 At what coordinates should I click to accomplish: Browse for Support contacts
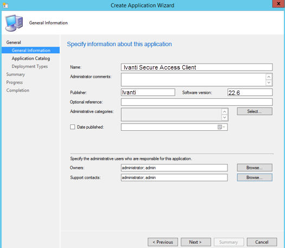[x=255, y=177]
